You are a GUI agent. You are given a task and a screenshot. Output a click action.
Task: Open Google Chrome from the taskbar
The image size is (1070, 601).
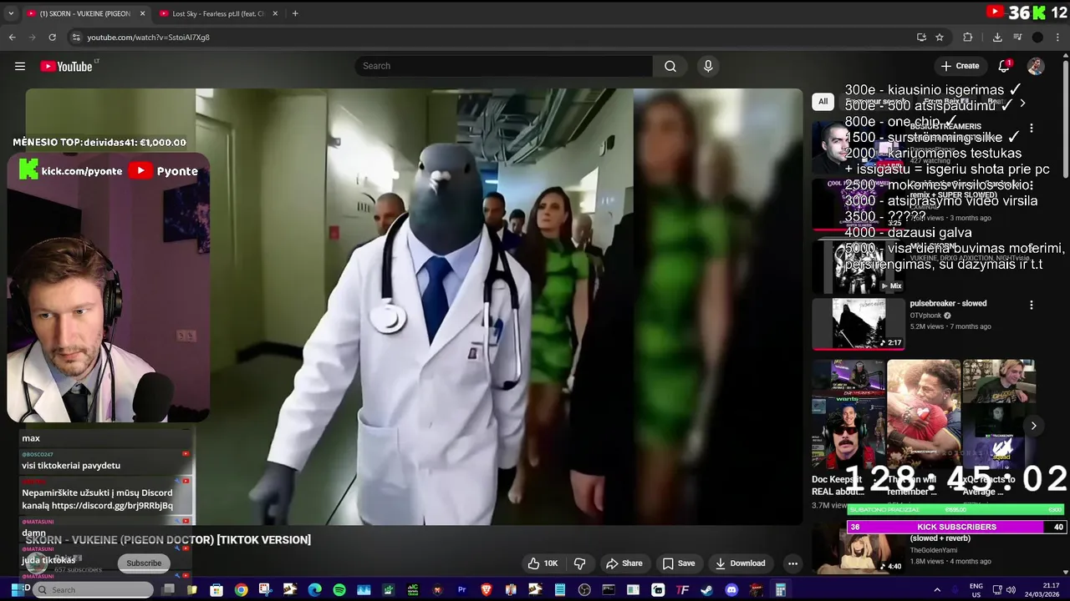pyautogui.click(x=241, y=590)
